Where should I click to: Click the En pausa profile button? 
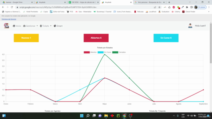pyautogui.click(x=200, y=7)
